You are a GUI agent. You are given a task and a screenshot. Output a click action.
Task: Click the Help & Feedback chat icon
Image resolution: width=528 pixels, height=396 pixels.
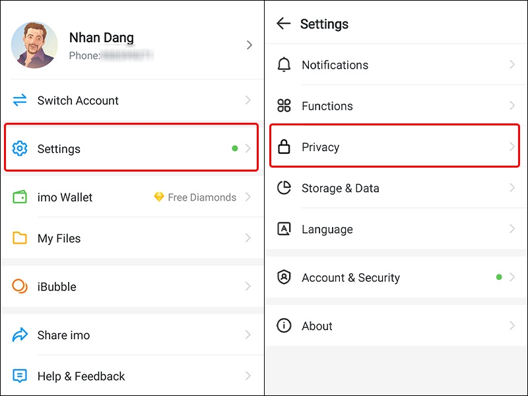(20, 376)
